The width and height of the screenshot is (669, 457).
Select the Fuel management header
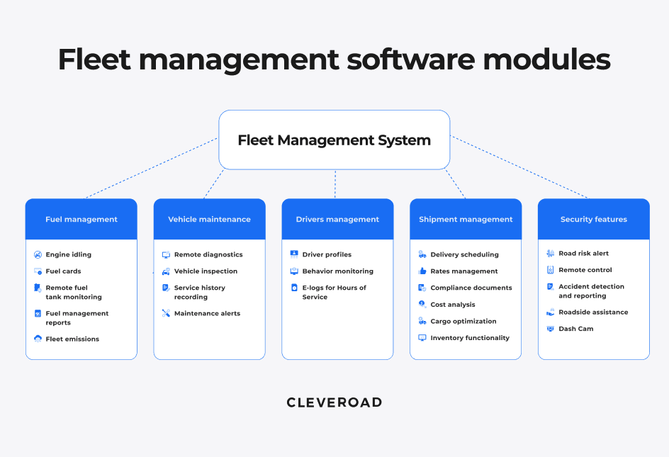click(x=81, y=219)
